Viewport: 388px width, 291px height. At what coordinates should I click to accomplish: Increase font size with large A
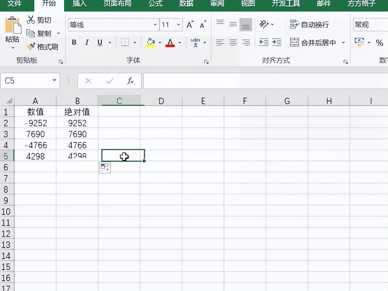point(190,25)
